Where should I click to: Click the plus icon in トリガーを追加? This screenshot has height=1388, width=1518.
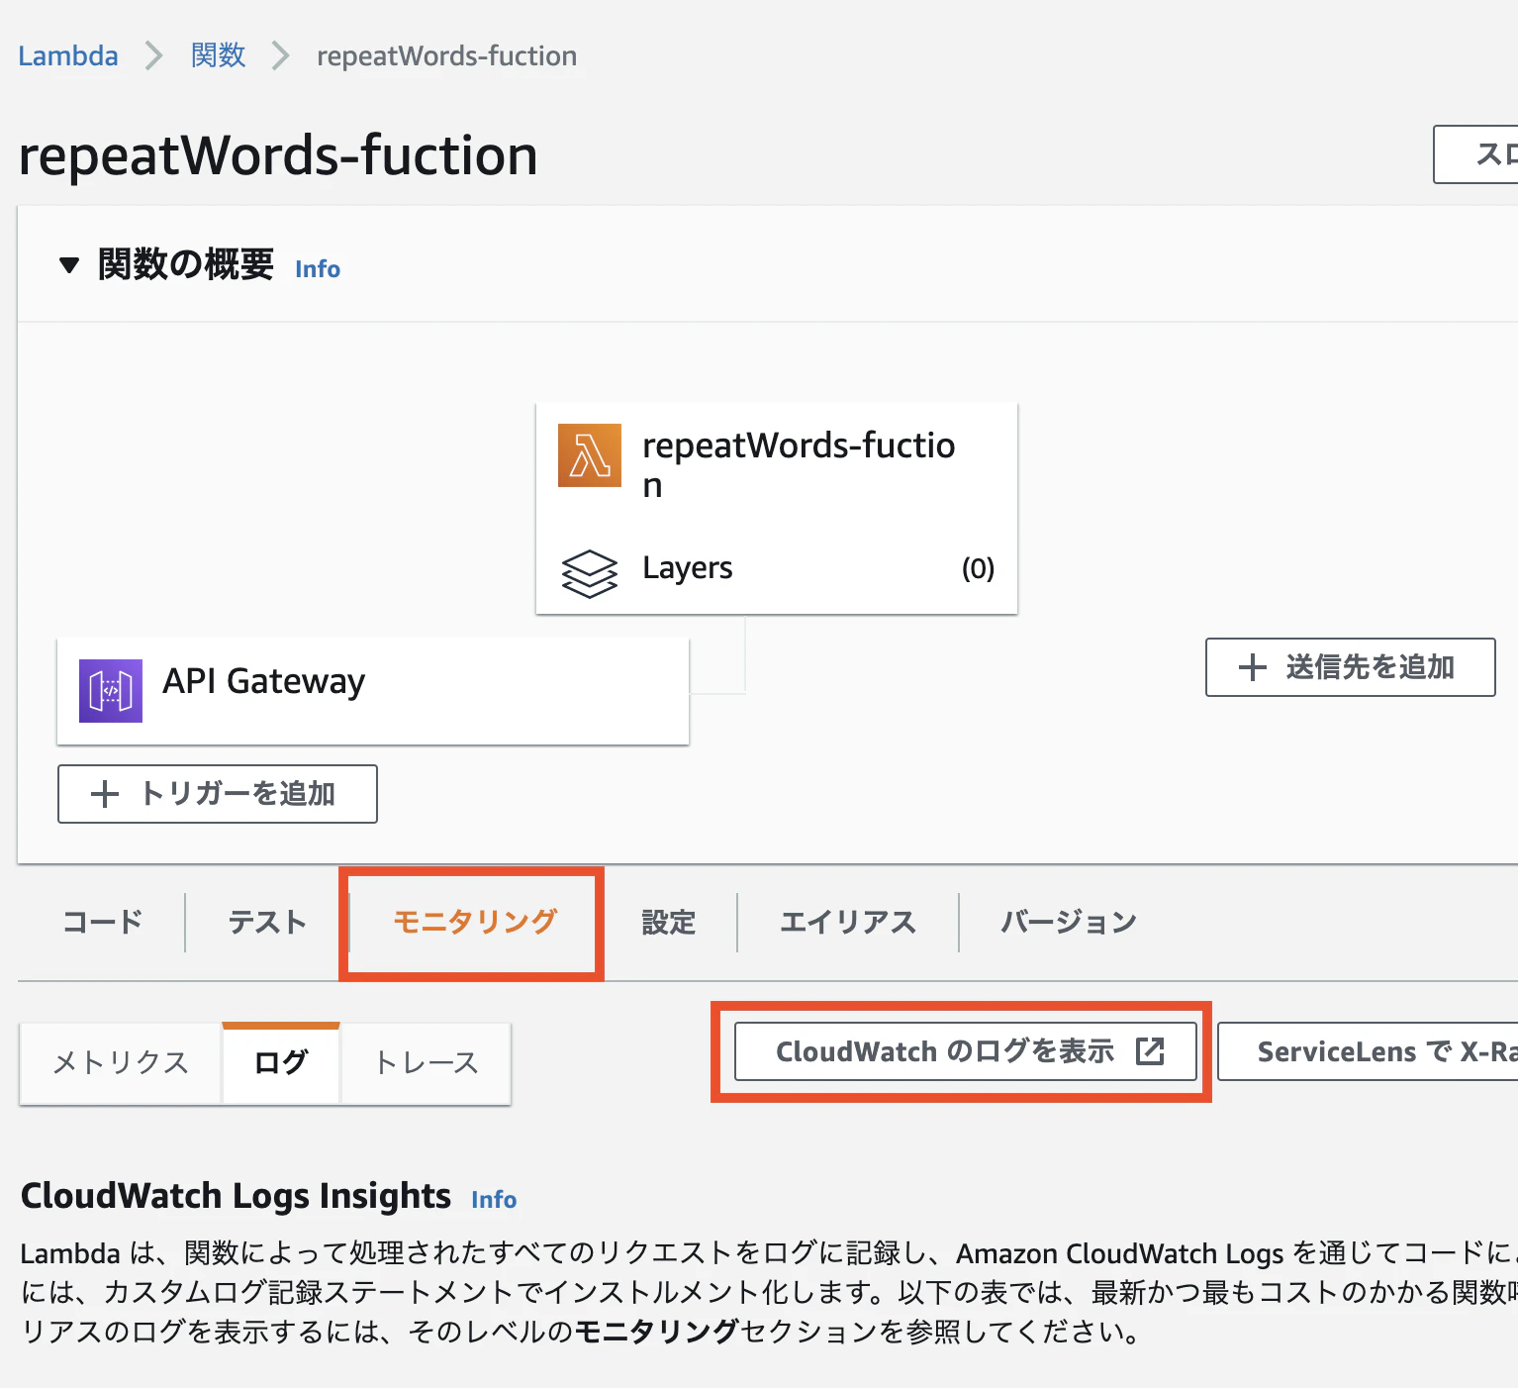[105, 794]
